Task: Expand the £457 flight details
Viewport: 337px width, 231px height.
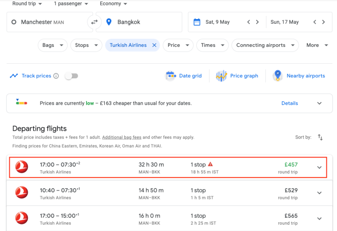Action: 319,167
